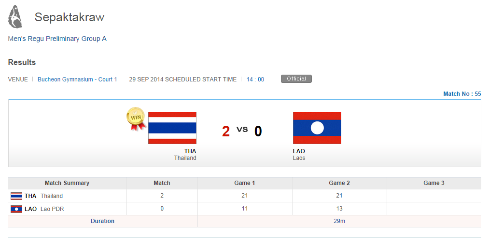Click small Thailand flag in Match Summary

pyautogui.click(x=16, y=196)
